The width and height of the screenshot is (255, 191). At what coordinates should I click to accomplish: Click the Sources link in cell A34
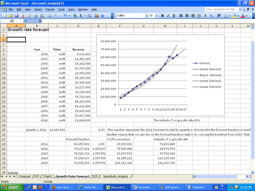click(x=12, y=172)
